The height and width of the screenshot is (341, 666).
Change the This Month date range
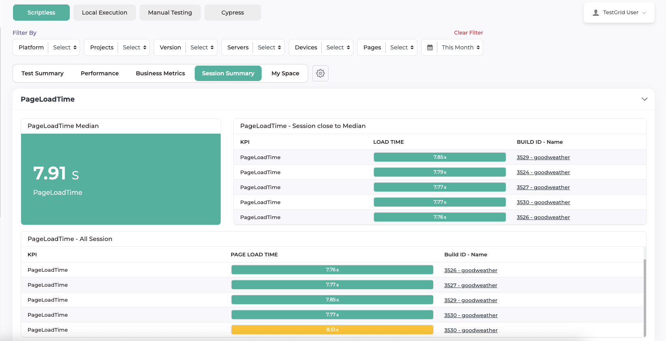click(x=460, y=47)
